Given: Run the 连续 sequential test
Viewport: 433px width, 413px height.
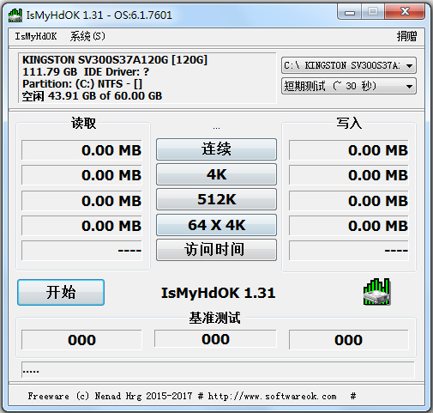Looking at the screenshot, I should click(x=216, y=149).
